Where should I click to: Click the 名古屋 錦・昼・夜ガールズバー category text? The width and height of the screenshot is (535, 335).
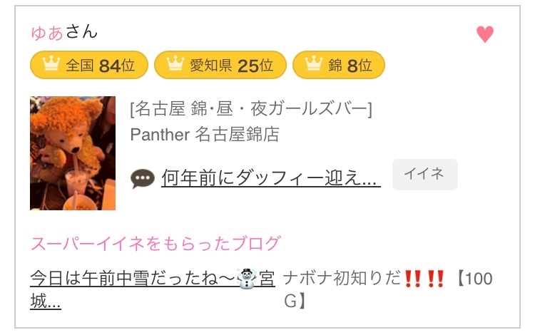click(x=251, y=109)
